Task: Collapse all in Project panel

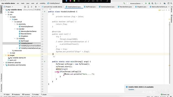Action: click(x=32, y=7)
